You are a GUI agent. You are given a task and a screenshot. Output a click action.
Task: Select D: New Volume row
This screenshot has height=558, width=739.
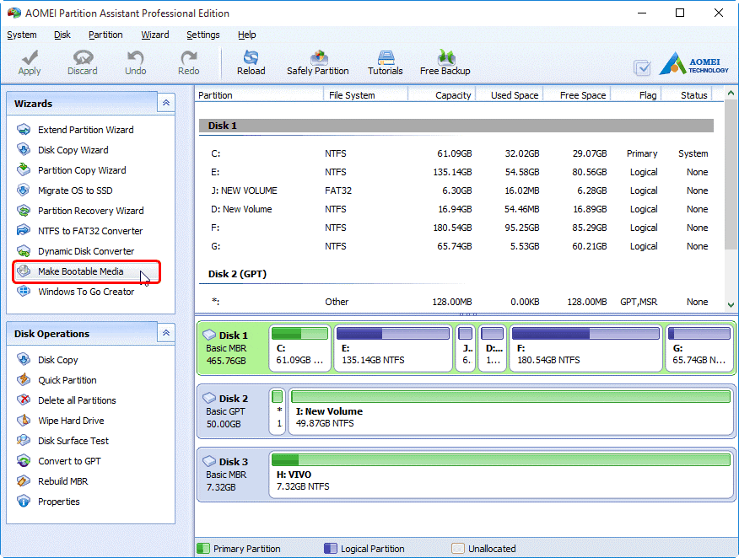[x=456, y=209]
